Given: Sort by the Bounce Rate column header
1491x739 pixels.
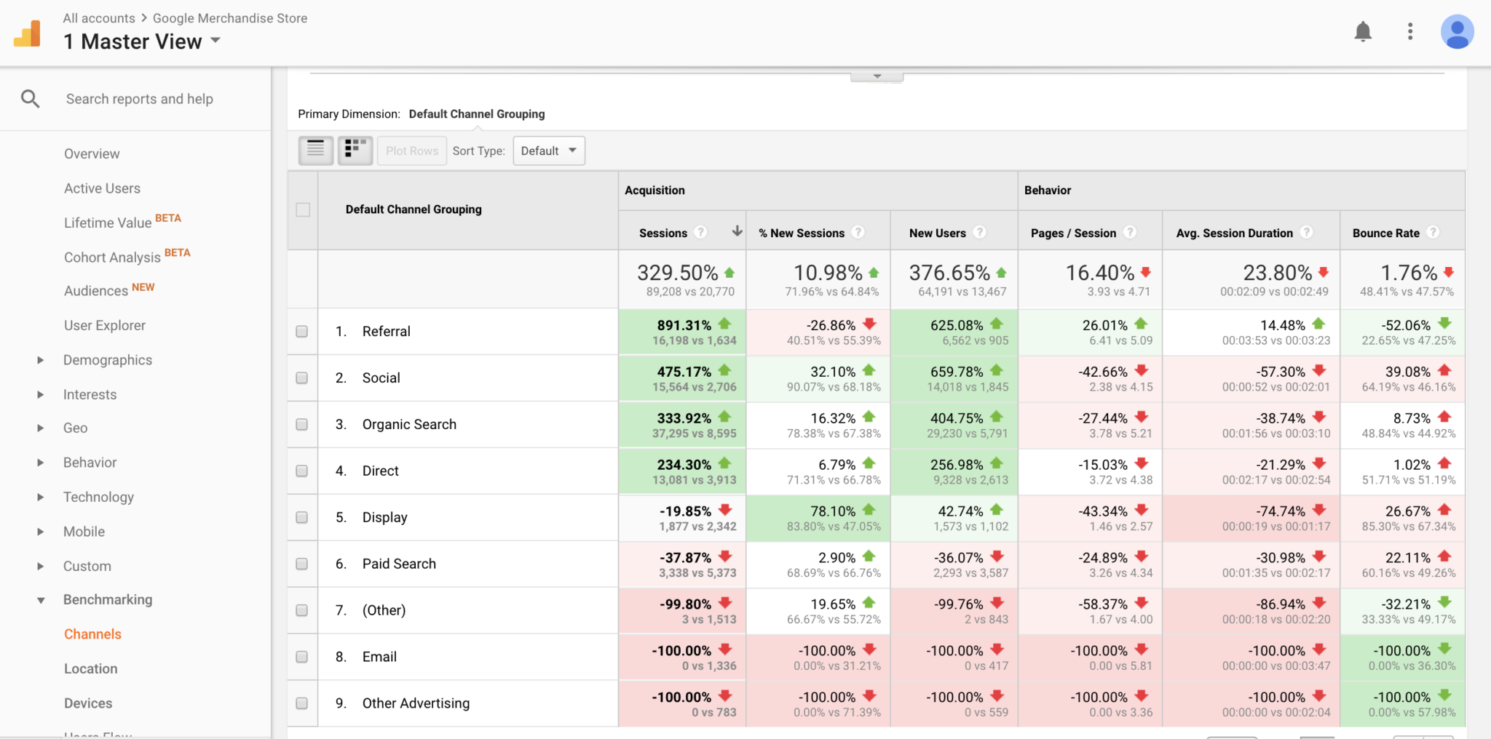Looking at the screenshot, I should coord(1386,233).
